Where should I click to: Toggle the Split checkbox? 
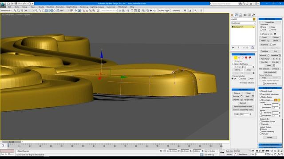pyautogui.click(x=271, y=45)
